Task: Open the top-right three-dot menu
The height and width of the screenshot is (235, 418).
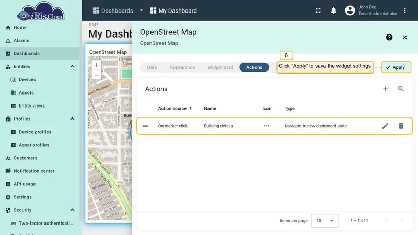Action: click(x=405, y=10)
